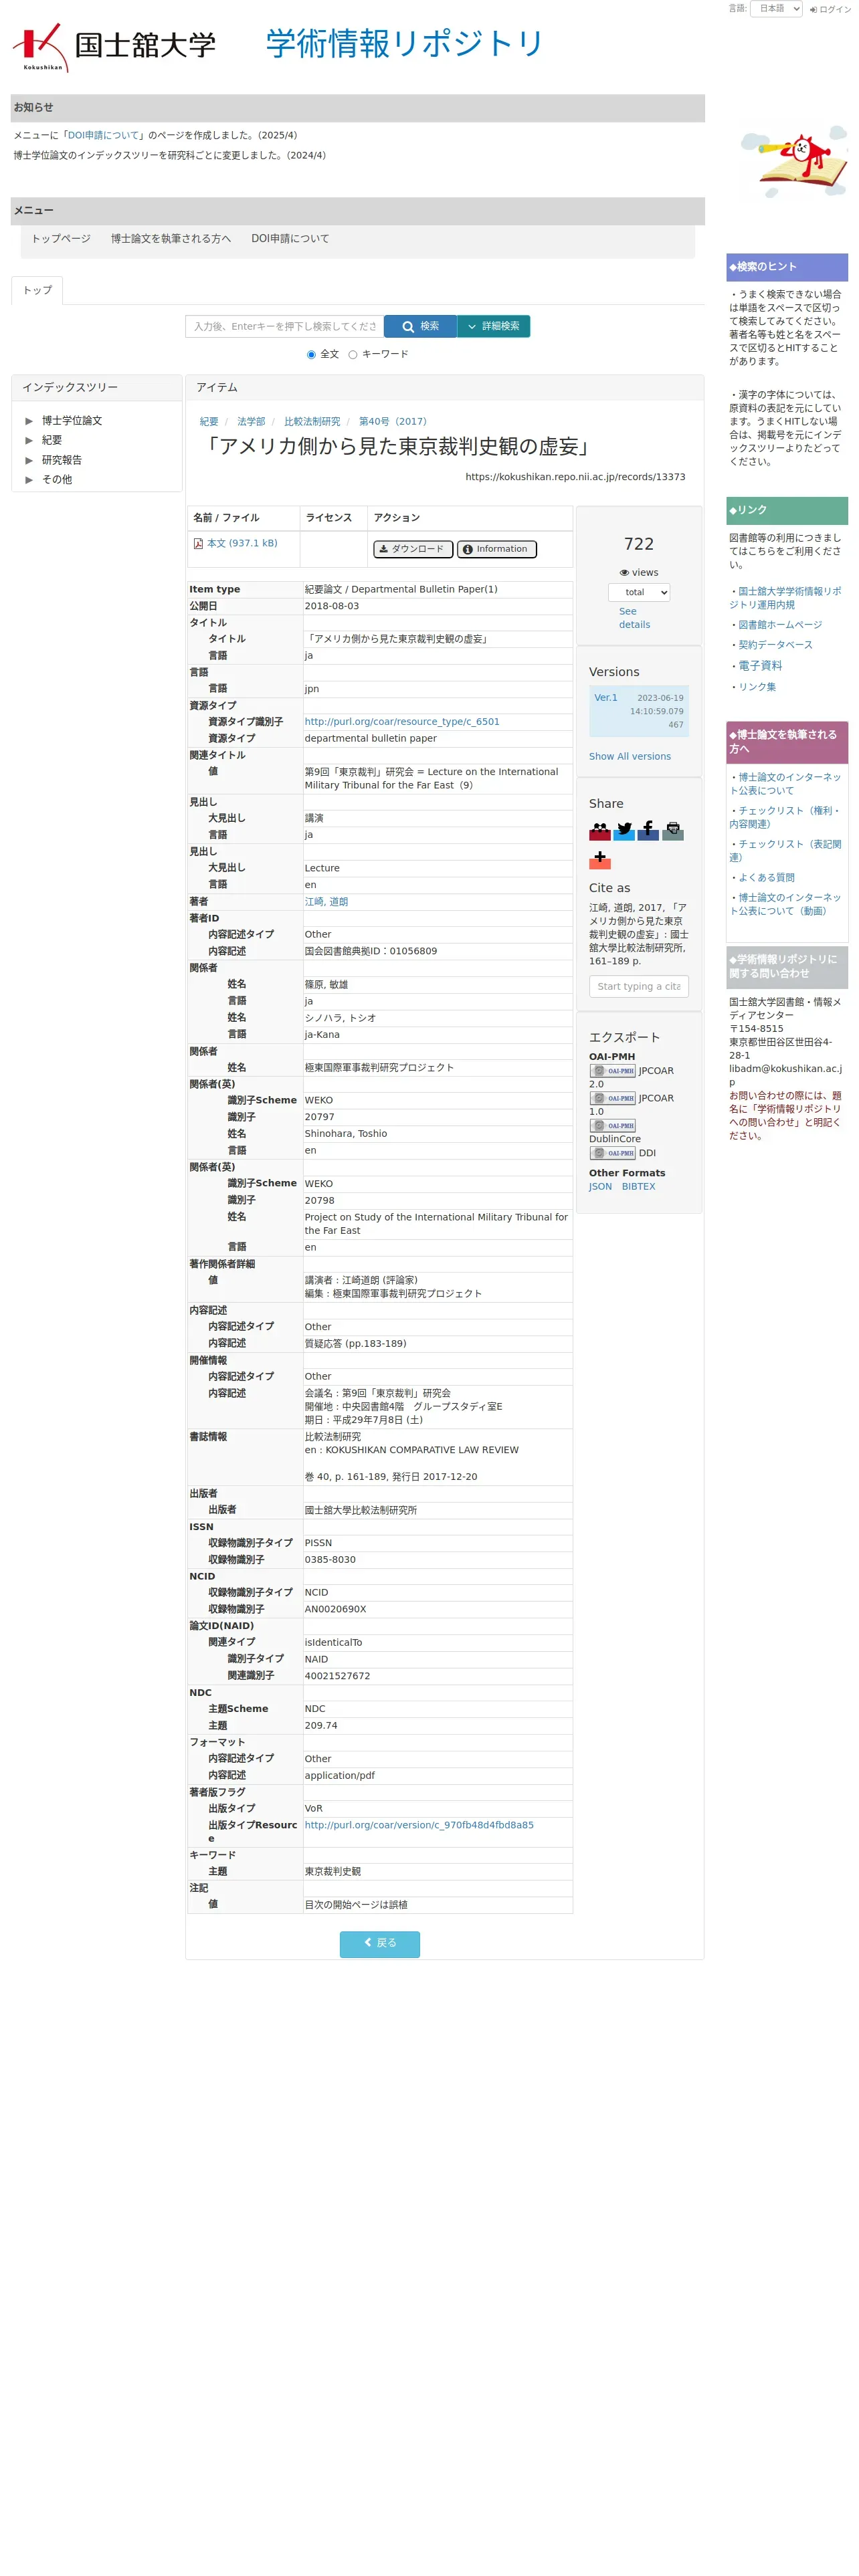
Task: Expand the 詳細検索 advanced search panel
Action: 493,327
